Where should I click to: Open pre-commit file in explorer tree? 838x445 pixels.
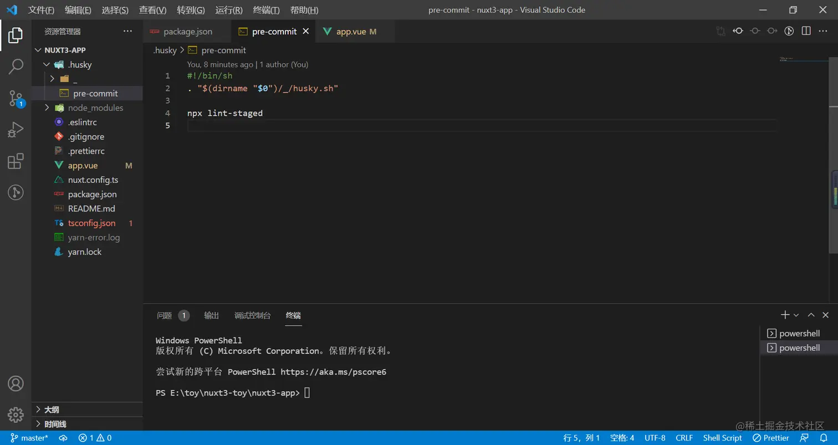(x=87, y=93)
